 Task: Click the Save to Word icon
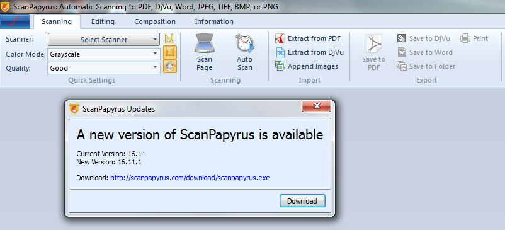402,52
